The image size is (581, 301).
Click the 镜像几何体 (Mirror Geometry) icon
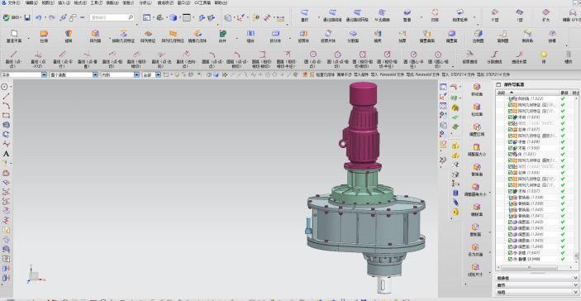click(x=198, y=36)
